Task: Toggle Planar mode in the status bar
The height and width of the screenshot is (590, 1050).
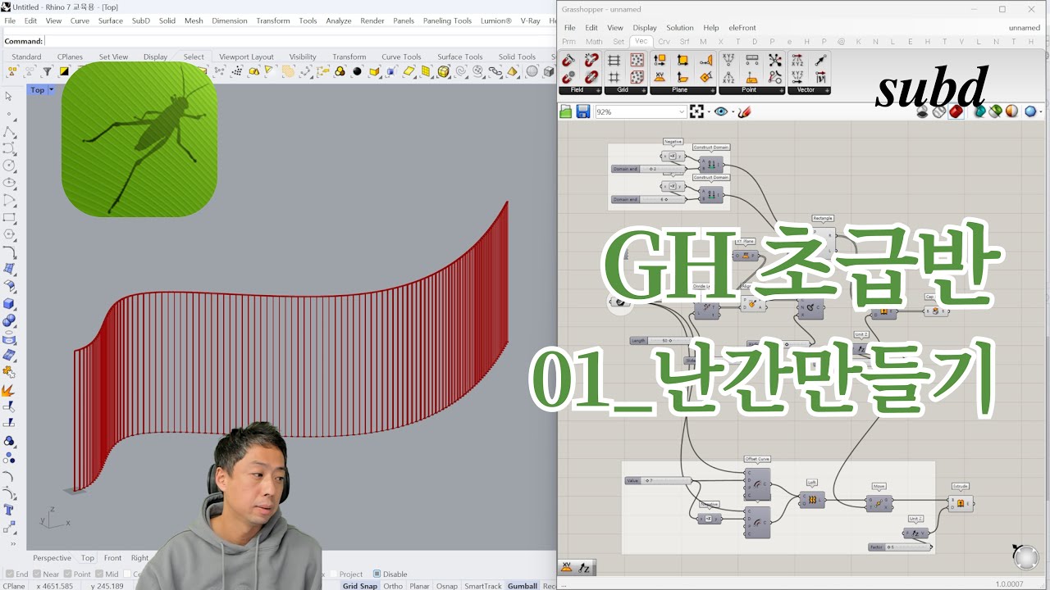Action: tap(419, 586)
